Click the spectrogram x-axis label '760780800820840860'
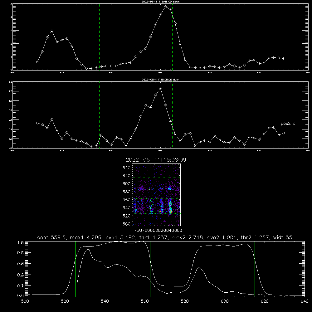Image resolution: width=312 pixels, height=312 pixels. [x=158, y=231]
